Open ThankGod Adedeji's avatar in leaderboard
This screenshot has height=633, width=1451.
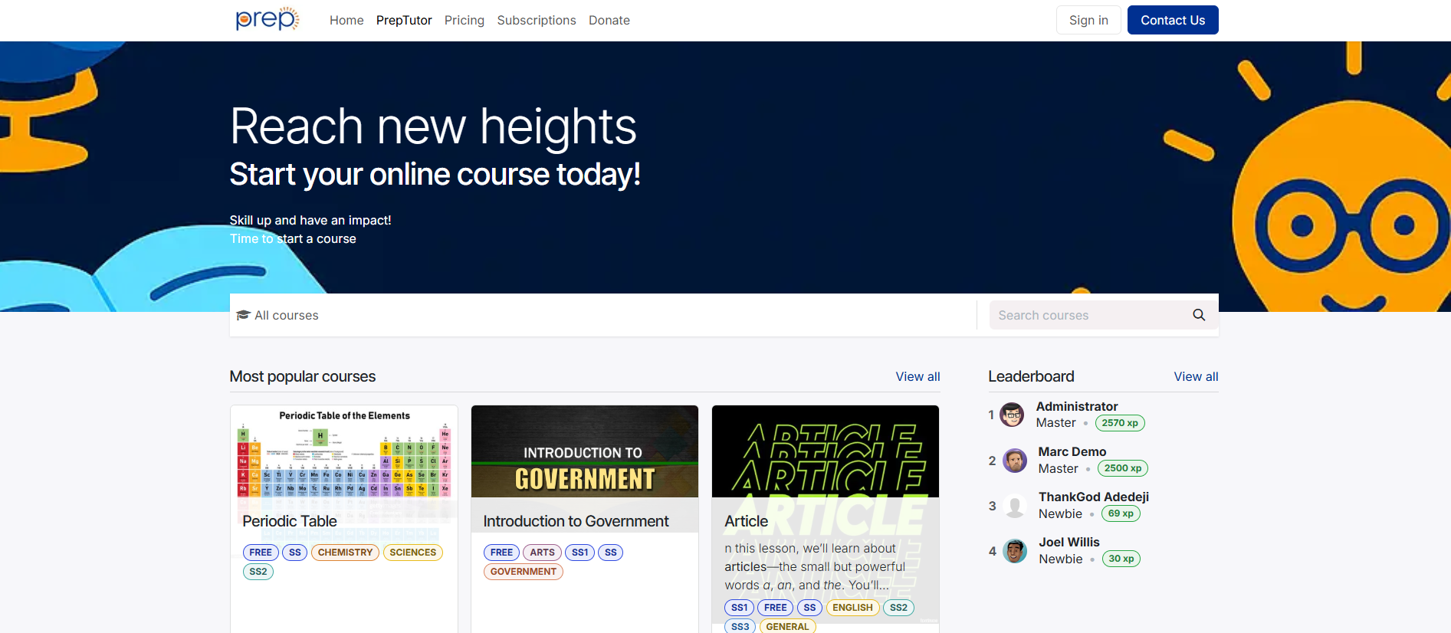1015,506
